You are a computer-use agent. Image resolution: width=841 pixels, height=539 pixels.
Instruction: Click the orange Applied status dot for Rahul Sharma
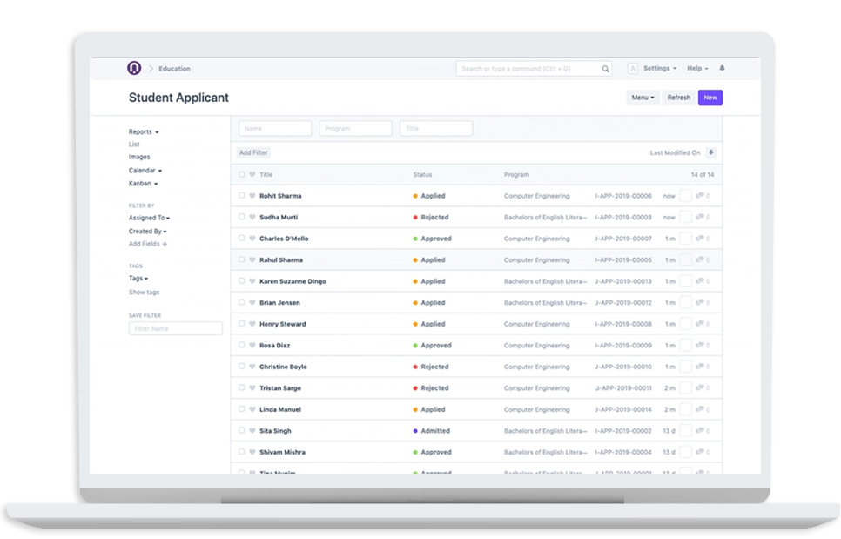[415, 260]
